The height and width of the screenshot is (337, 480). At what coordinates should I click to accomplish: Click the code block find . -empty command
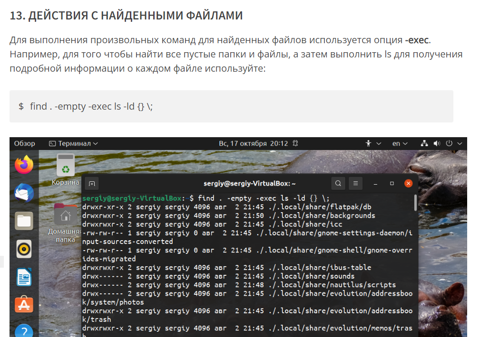click(x=231, y=106)
